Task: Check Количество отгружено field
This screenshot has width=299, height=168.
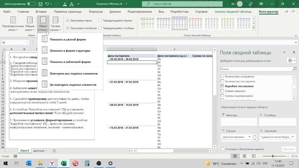Action: pos(222,77)
